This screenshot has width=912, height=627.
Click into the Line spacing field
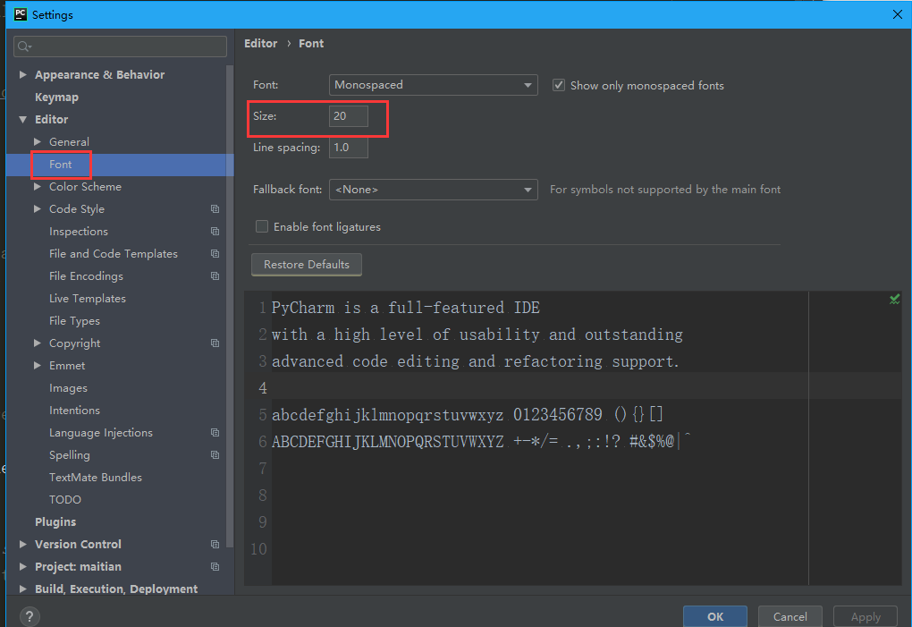click(x=349, y=148)
